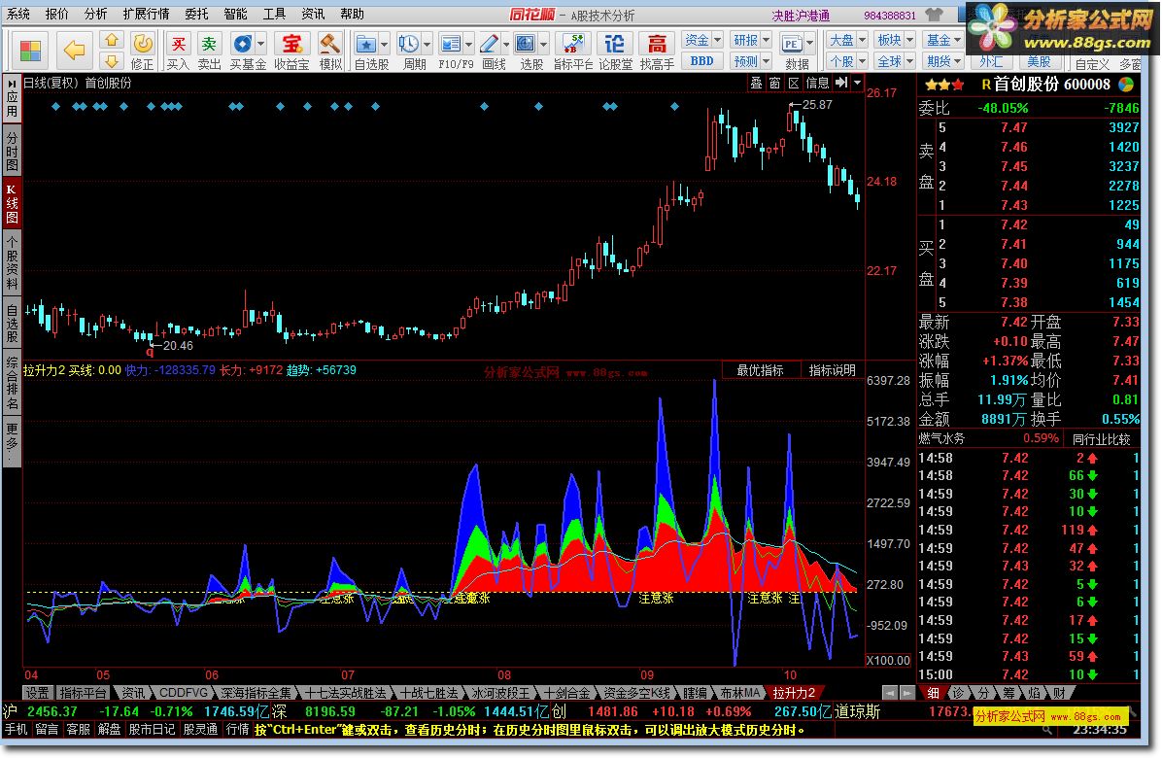Open the chart options dropdown arrow at the right end of the 信息 button row
Viewport: 1162px width, 758px height.
click(x=858, y=83)
